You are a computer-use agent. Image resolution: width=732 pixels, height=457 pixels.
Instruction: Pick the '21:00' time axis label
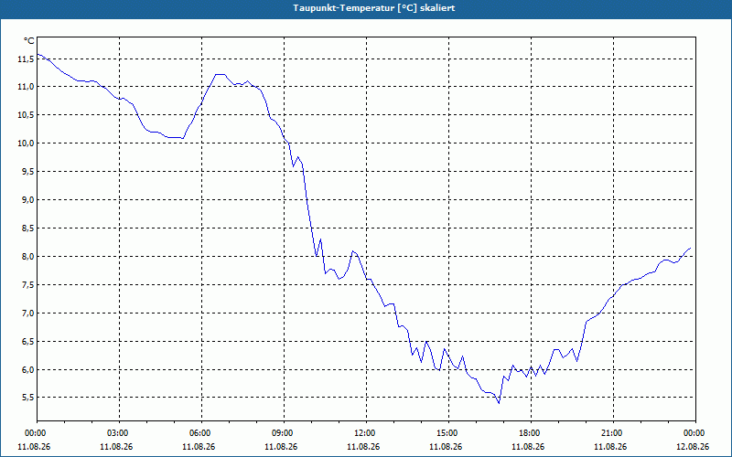613,433
